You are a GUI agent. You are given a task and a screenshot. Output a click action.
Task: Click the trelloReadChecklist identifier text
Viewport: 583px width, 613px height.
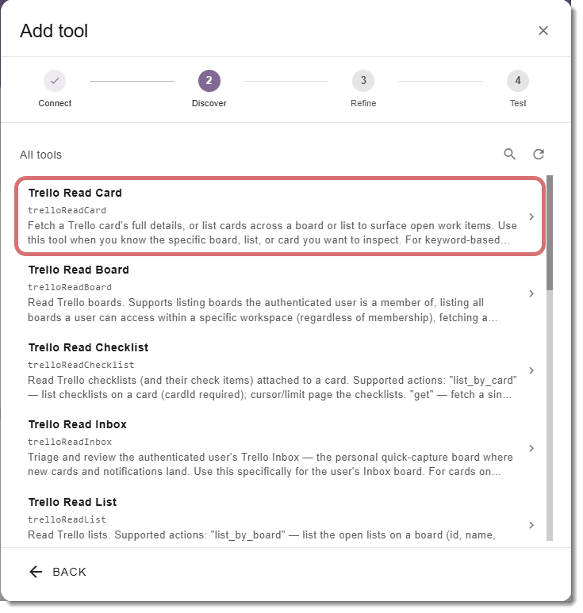tap(81, 365)
